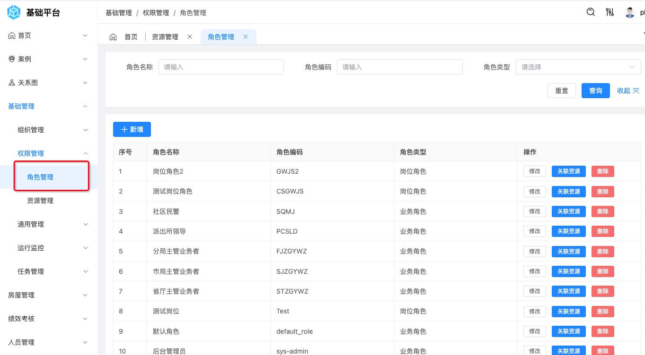The width and height of the screenshot is (645, 355).
Task: Open the search magnifier icon in header
Action: pyautogui.click(x=591, y=12)
